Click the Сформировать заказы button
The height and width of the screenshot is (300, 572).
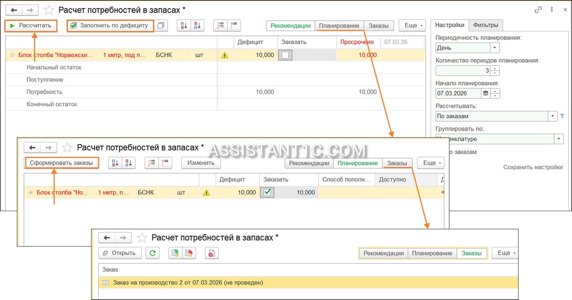pyautogui.click(x=61, y=163)
